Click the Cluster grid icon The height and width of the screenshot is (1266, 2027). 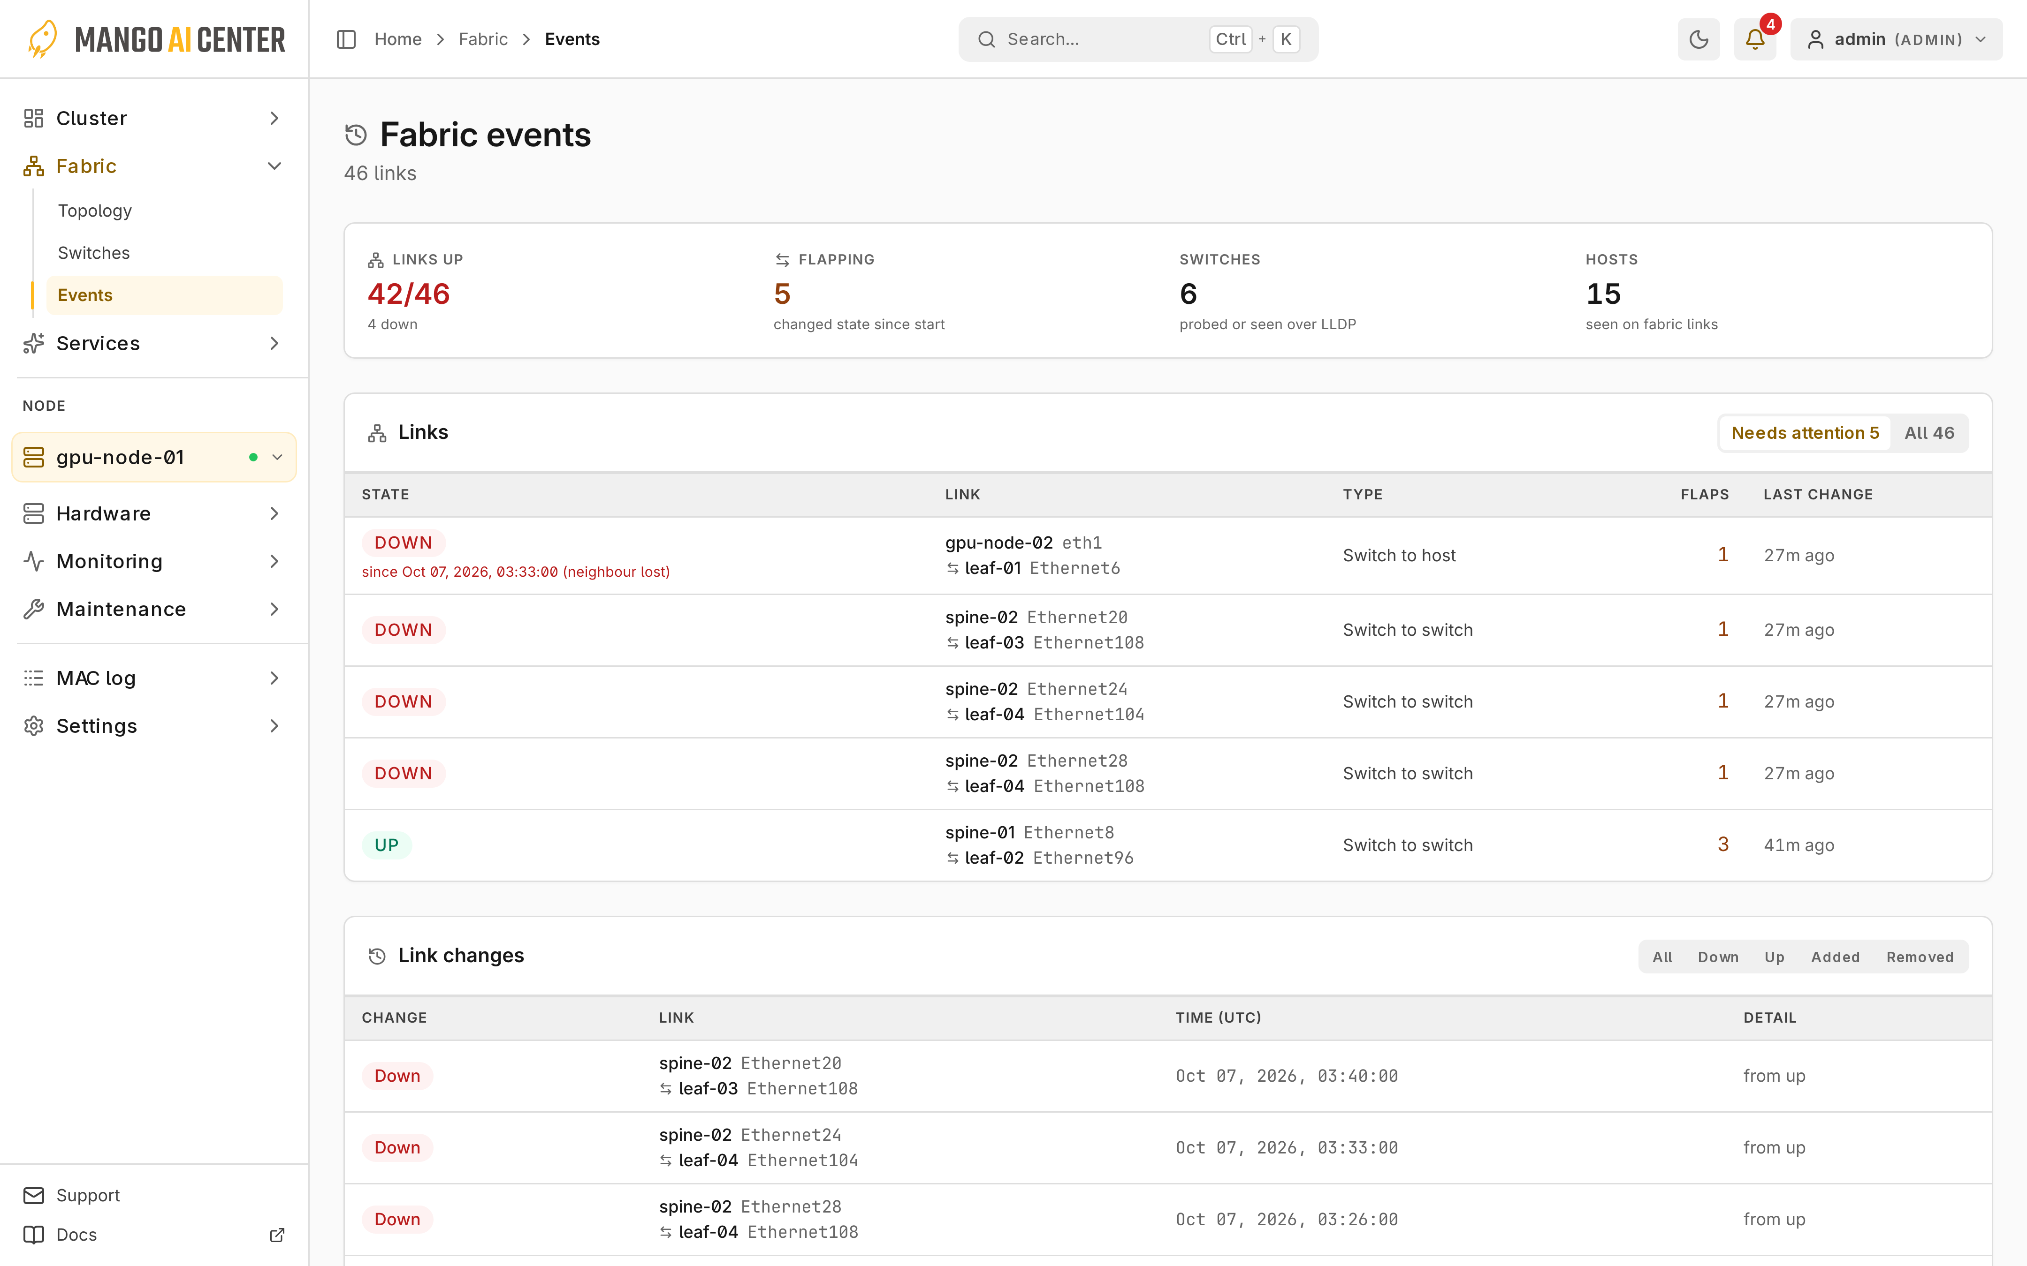(x=33, y=118)
